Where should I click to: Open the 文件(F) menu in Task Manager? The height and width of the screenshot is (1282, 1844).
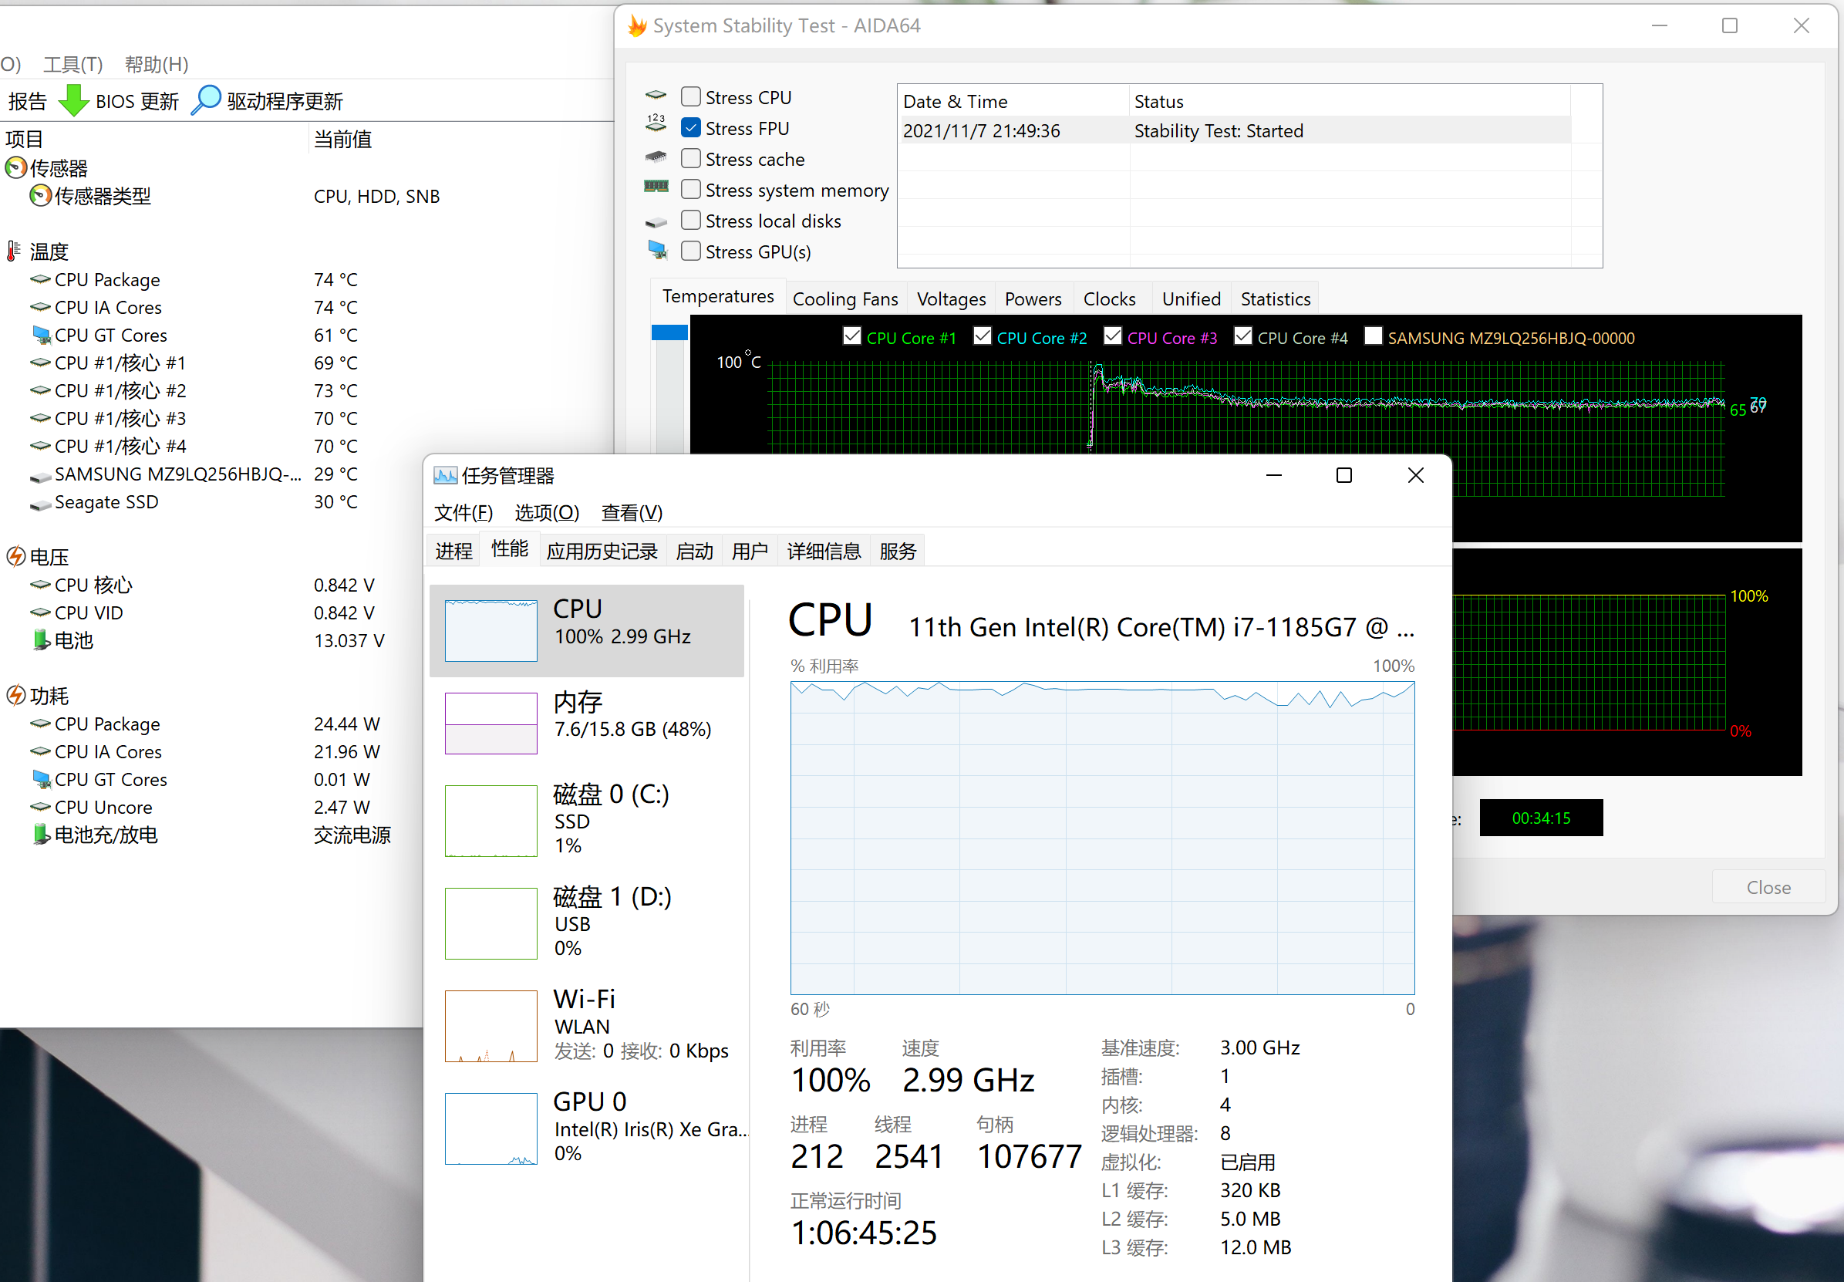463,512
